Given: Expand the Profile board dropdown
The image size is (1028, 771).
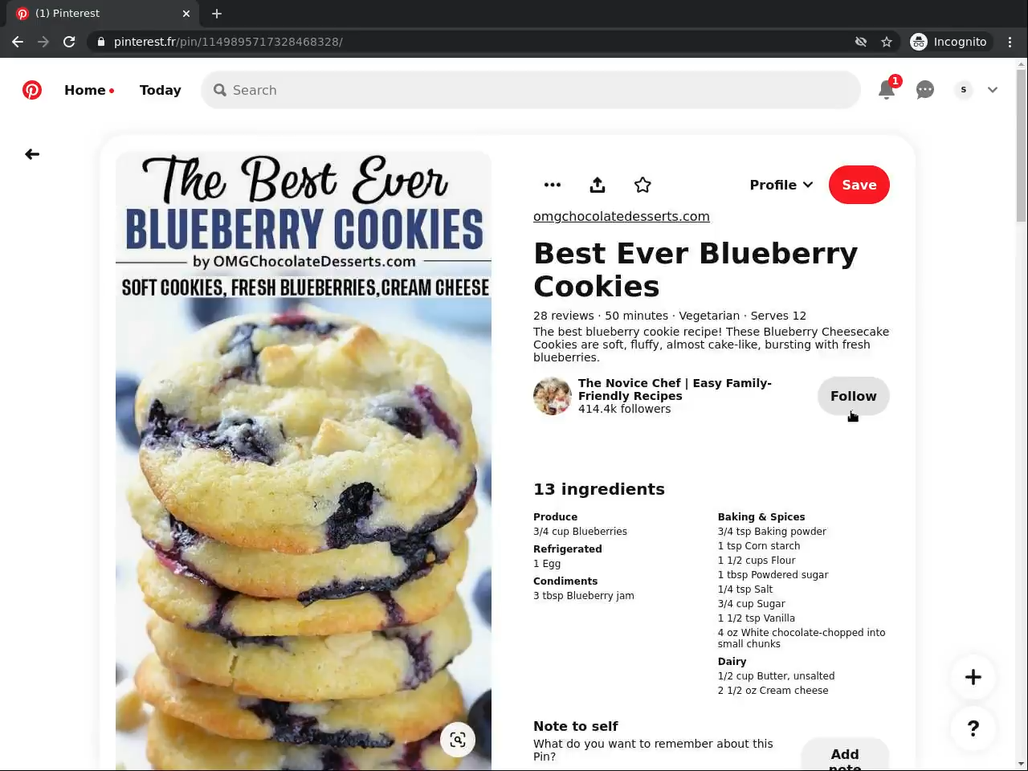Looking at the screenshot, I should coord(781,185).
